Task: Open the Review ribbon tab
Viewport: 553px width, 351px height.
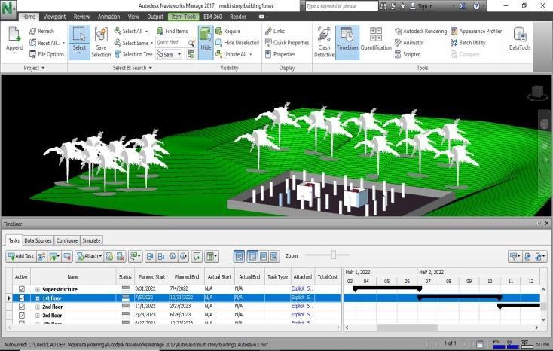Action: [x=81, y=17]
